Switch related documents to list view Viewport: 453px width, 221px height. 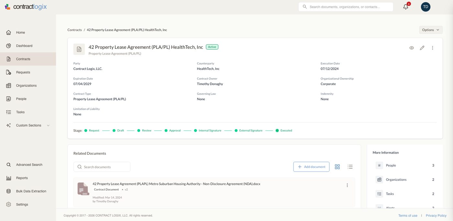click(350, 167)
